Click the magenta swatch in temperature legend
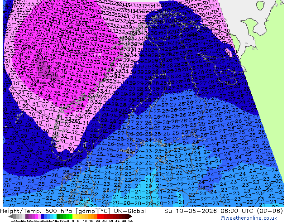This screenshot has width=287, height=222. 36,217
